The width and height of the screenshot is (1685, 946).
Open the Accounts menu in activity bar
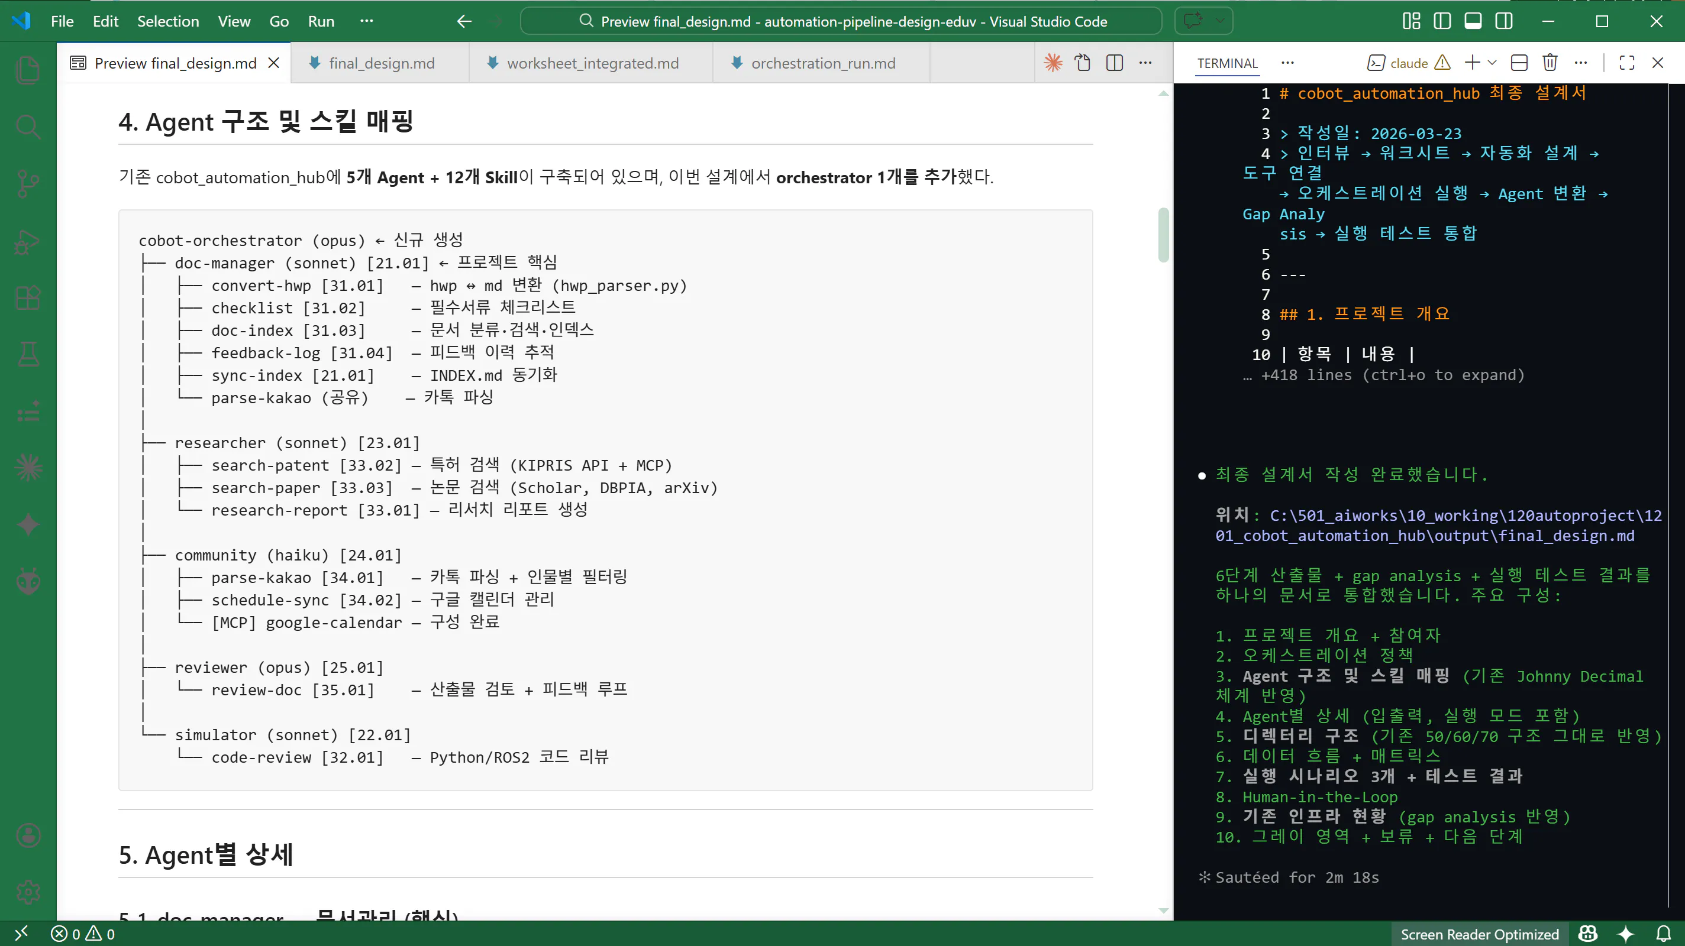(x=28, y=835)
